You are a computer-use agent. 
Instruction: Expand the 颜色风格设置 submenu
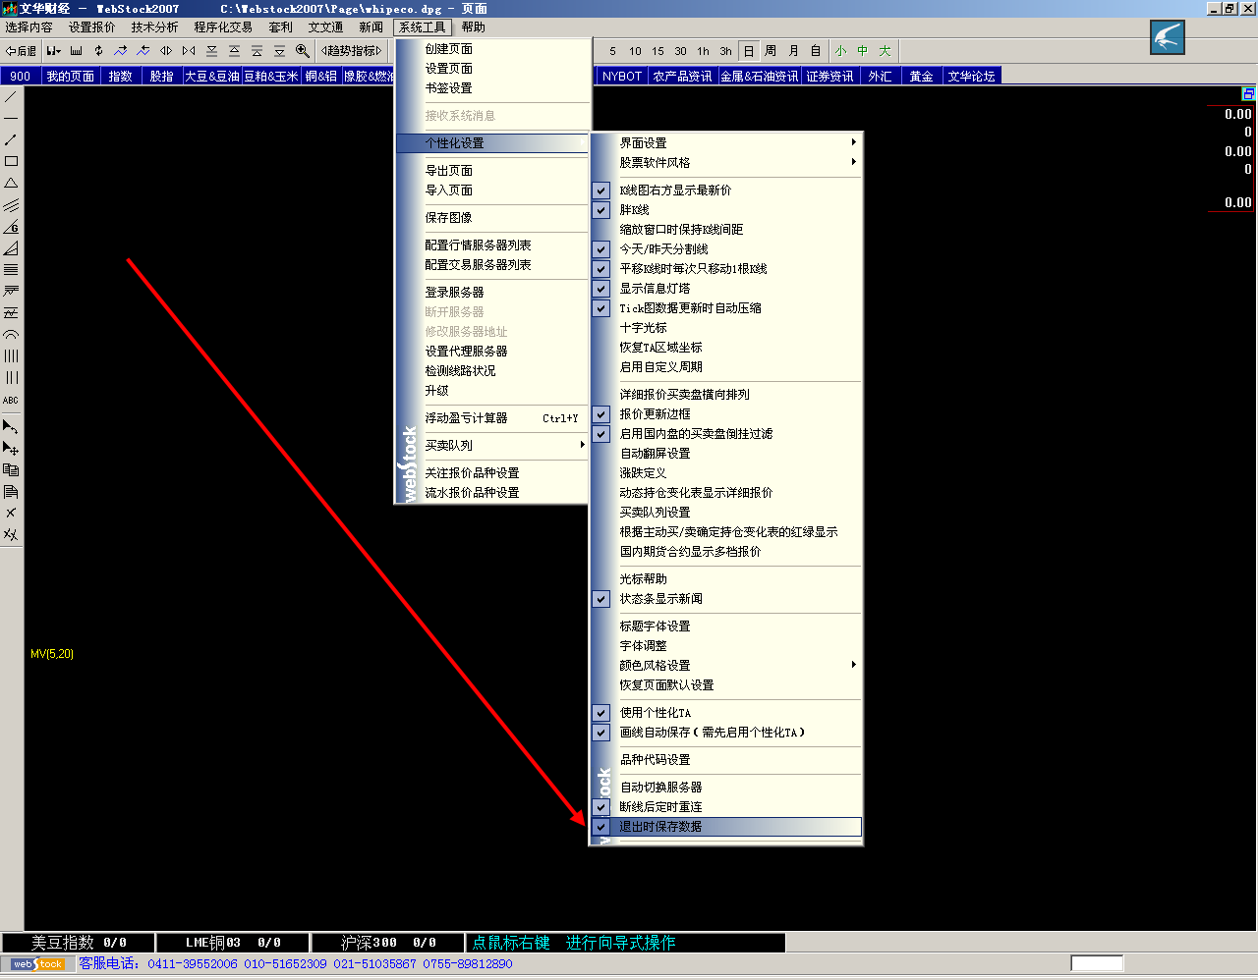click(726, 666)
